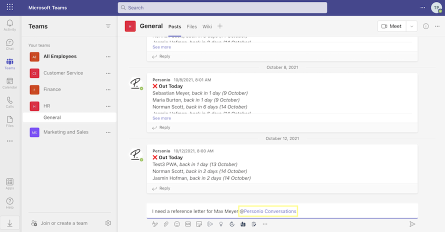The image size is (445, 232).
Task: Reply to the October 12 Personio post
Action: coord(161,188)
